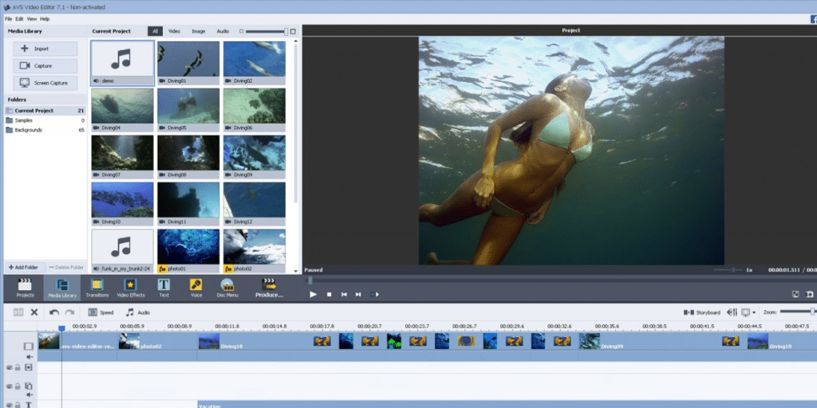The width and height of the screenshot is (817, 408).
Task: Toggle visibility of the text track
Action: click(x=9, y=405)
